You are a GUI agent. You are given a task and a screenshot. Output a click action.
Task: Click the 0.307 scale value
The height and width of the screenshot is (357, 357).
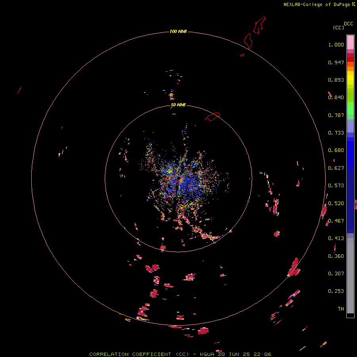pos(336,274)
